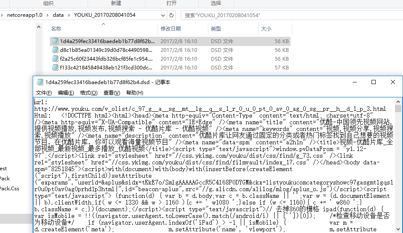Click file icon of f133c421845849438eb121f3cd300dc...
The image size is (403, 233).
point(55,67)
